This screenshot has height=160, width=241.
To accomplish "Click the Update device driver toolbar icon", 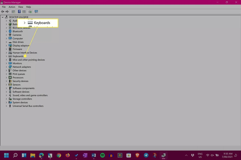I will [x=30, y=12].
